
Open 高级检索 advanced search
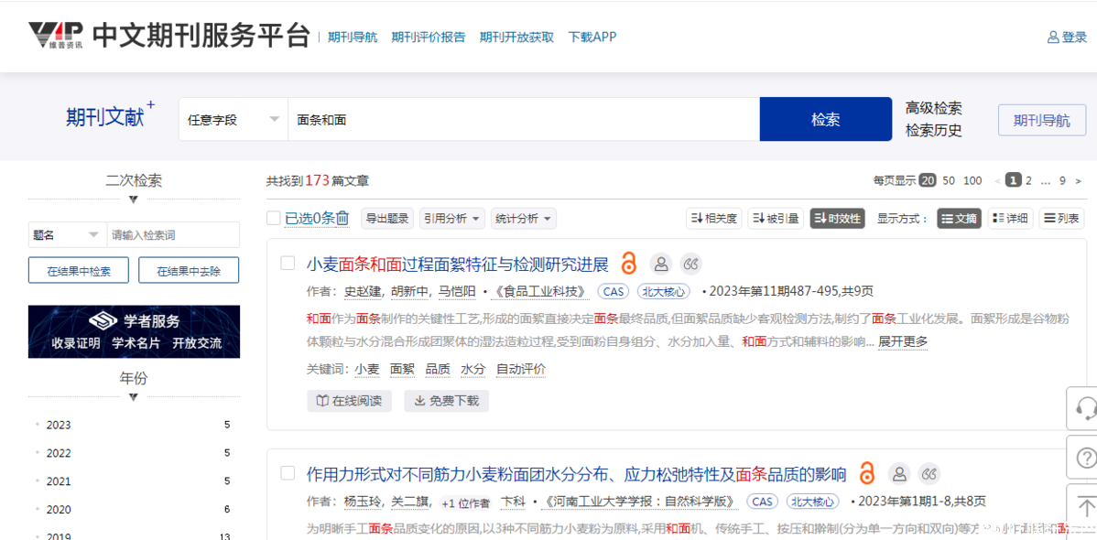click(933, 108)
